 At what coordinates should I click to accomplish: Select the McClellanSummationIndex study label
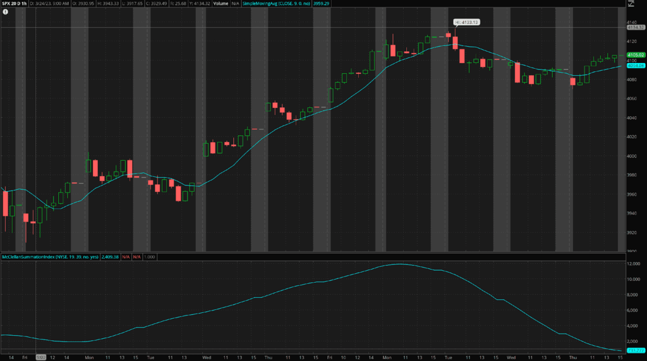(51, 257)
